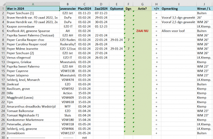
Task: Select column A header
Action: click(x=33, y=4)
